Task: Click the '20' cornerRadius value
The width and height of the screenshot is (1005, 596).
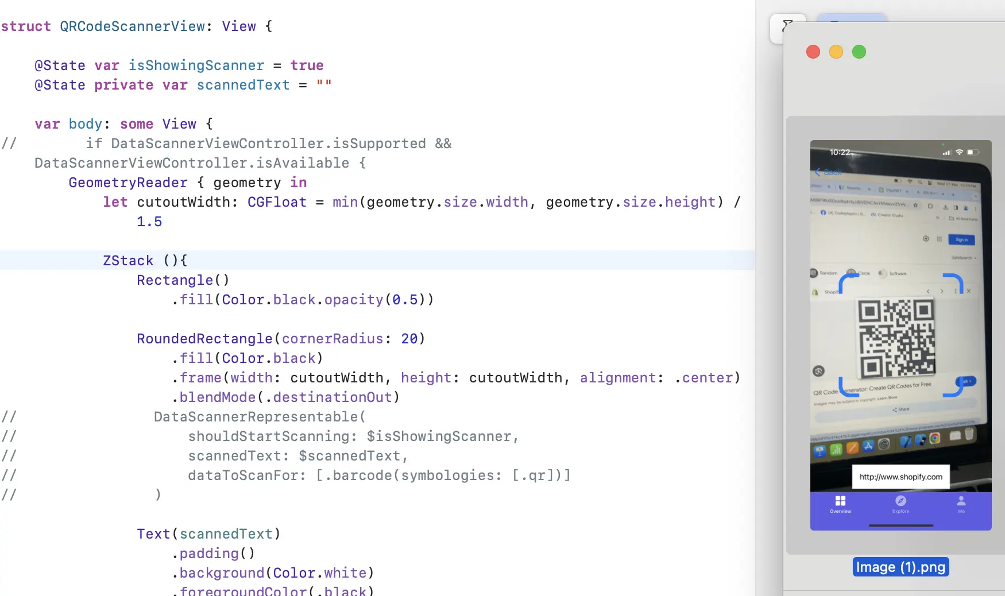Action: (409, 339)
